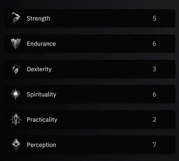This screenshot has width=179, height=161.
Task: Click the Perception eye icon
Action: pos(16,145)
